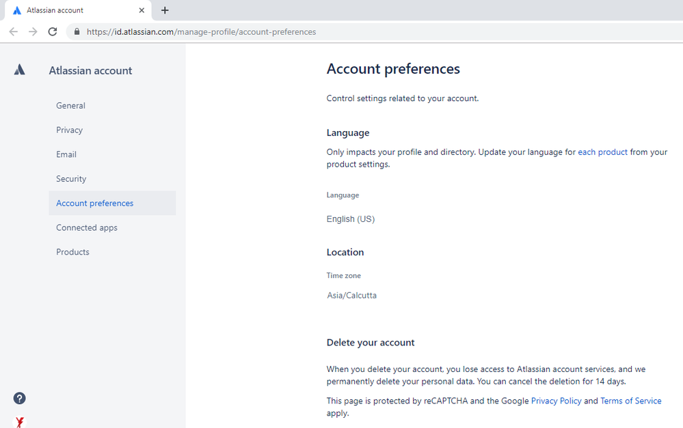Open Privacy settings in the sidebar
Viewport: 683px width, 428px height.
(x=69, y=130)
